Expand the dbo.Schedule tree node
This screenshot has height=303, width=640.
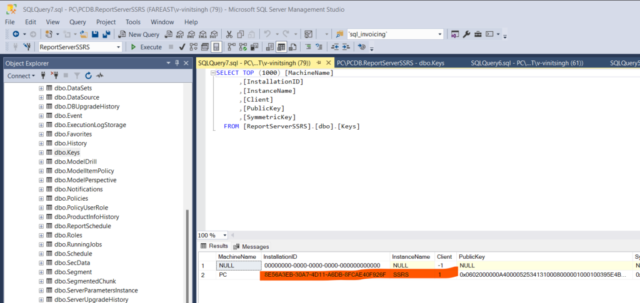pos(41,254)
